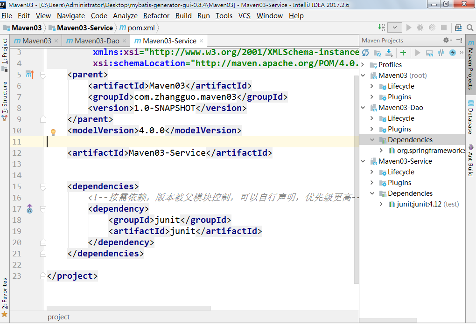Click the Reimport All Maven Projects icon

pos(365,53)
